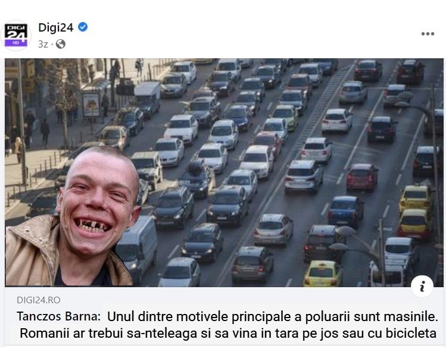The width and height of the screenshot is (446, 352).
Task: Click the globe public audience icon
Action: click(x=61, y=44)
